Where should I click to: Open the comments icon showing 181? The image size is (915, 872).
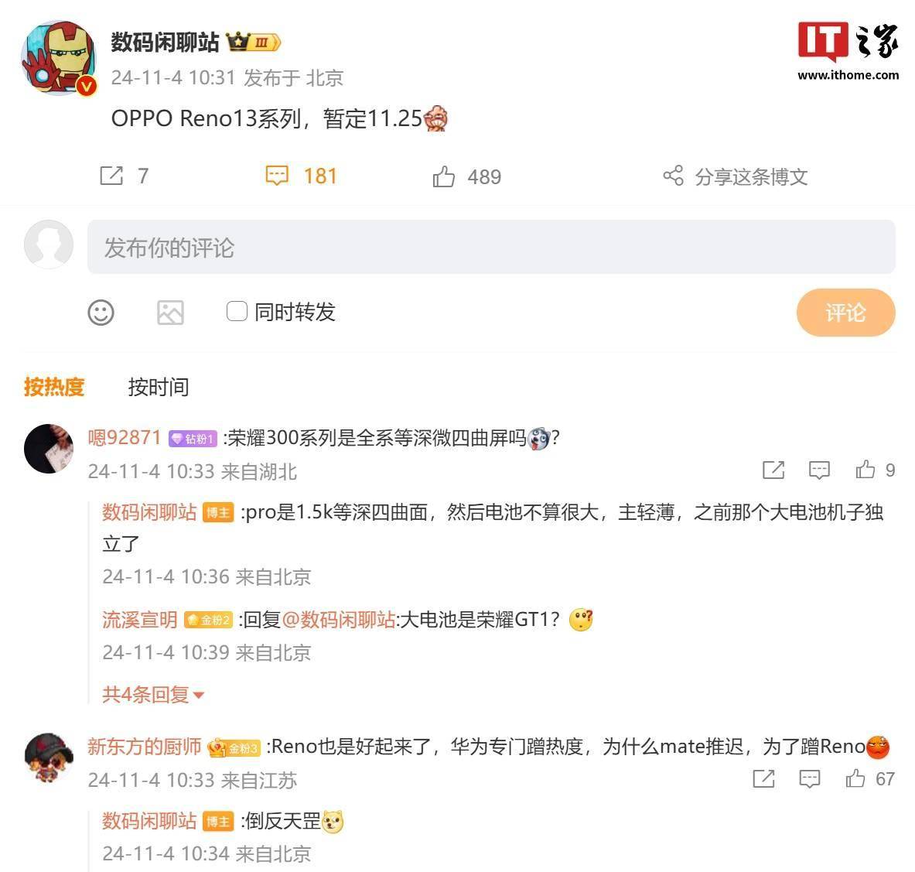(277, 176)
